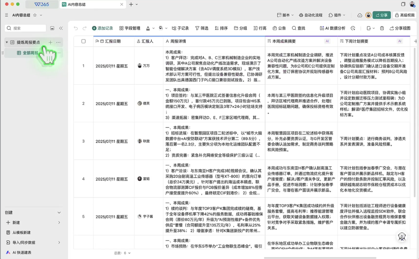This screenshot has width=419, height=259.
Task: Expand the 插件 dropdown
Action: pos(337,15)
